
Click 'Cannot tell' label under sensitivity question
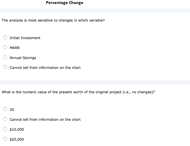pyautogui.click(x=45, y=68)
